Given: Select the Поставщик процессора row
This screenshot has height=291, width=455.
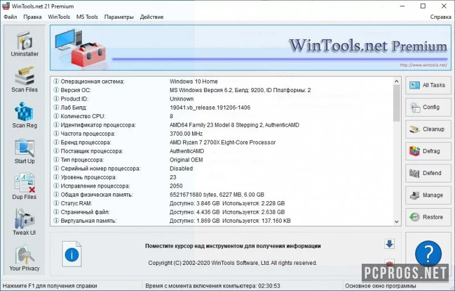Looking at the screenshot, I should pyautogui.click(x=222, y=151).
